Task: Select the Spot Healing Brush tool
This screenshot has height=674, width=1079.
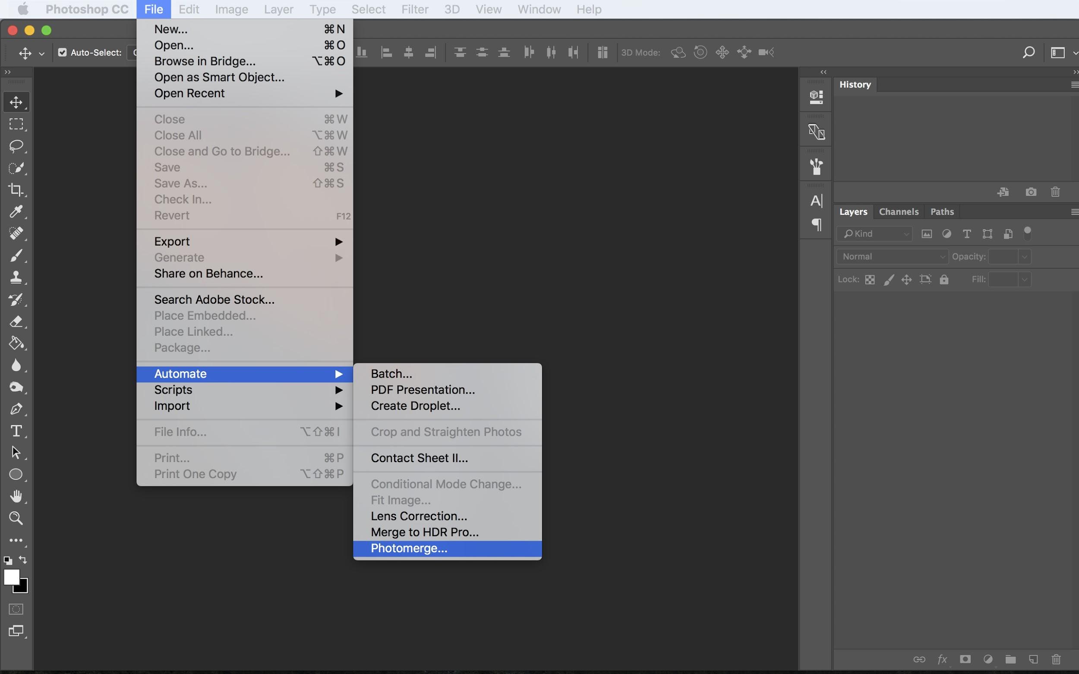Action: click(x=16, y=233)
